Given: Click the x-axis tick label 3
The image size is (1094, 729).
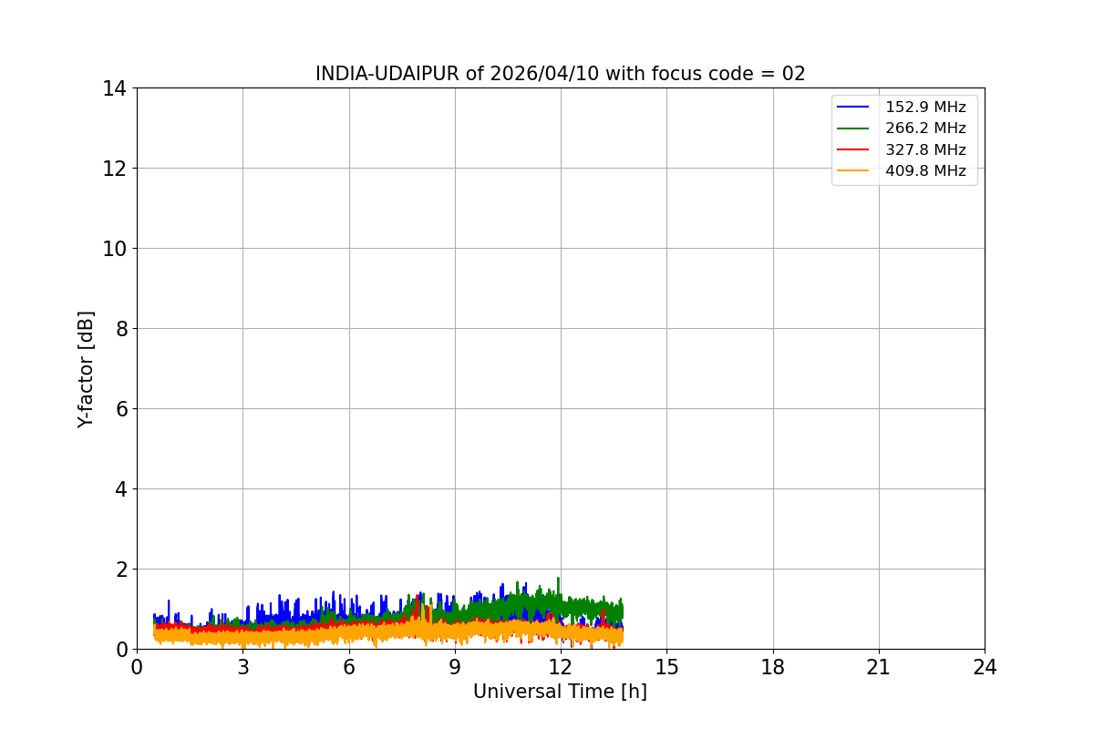Looking at the screenshot, I should [243, 667].
